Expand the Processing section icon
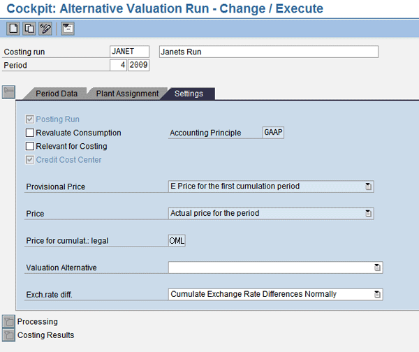 (8, 321)
